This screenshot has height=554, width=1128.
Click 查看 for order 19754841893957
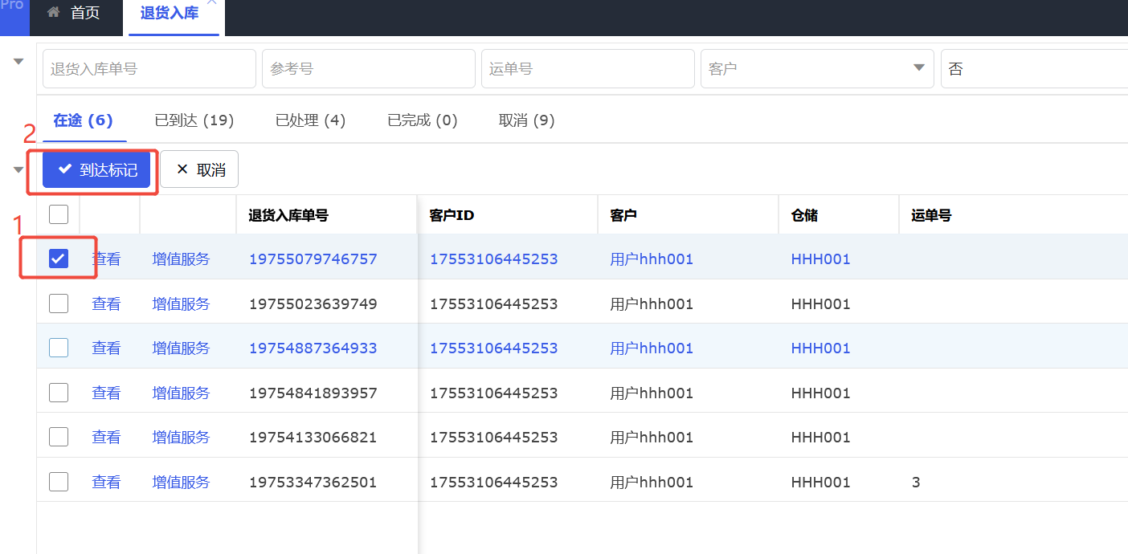(106, 393)
